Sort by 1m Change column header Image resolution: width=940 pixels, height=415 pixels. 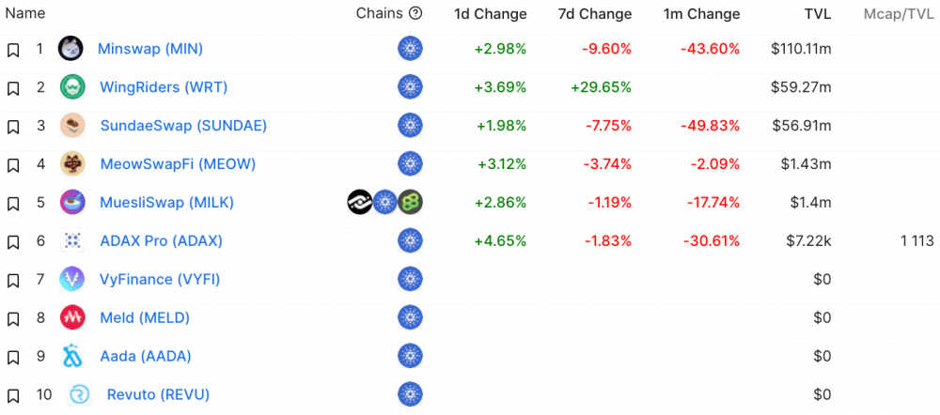(x=701, y=14)
